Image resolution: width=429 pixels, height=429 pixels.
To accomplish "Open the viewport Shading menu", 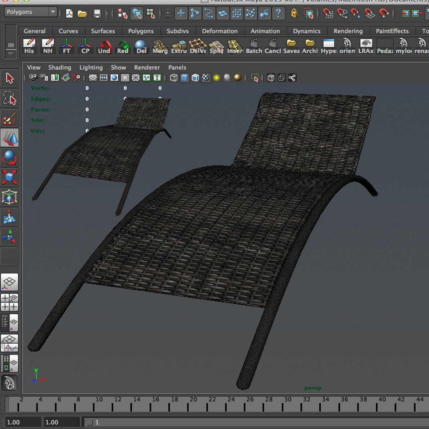I will click(x=60, y=67).
